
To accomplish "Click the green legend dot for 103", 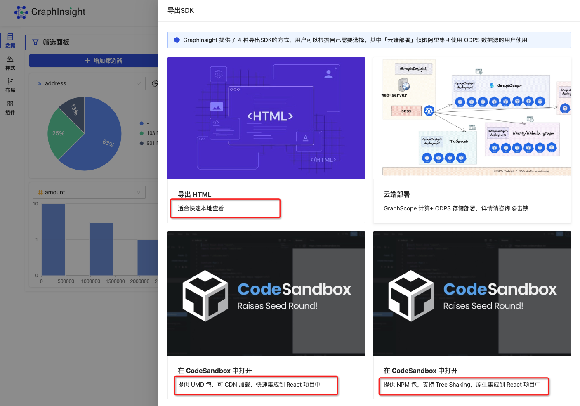I will click(x=141, y=133).
